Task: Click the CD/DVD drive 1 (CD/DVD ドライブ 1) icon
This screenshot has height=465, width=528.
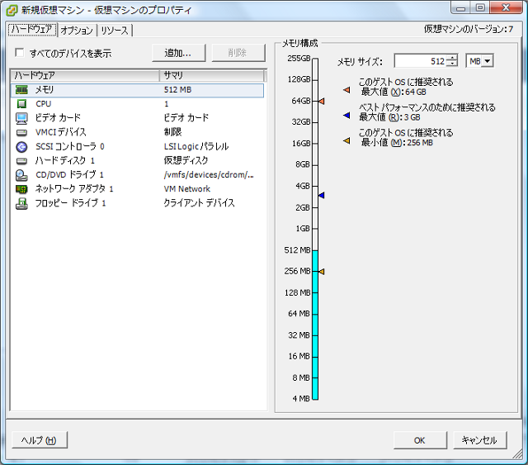Action: click(x=22, y=175)
